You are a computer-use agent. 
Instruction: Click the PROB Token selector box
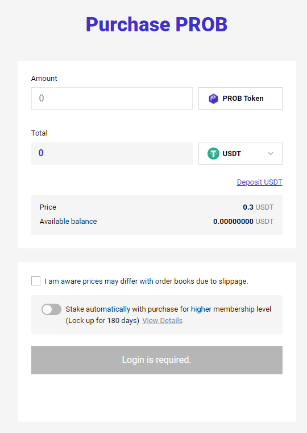click(x=240, y=99)
